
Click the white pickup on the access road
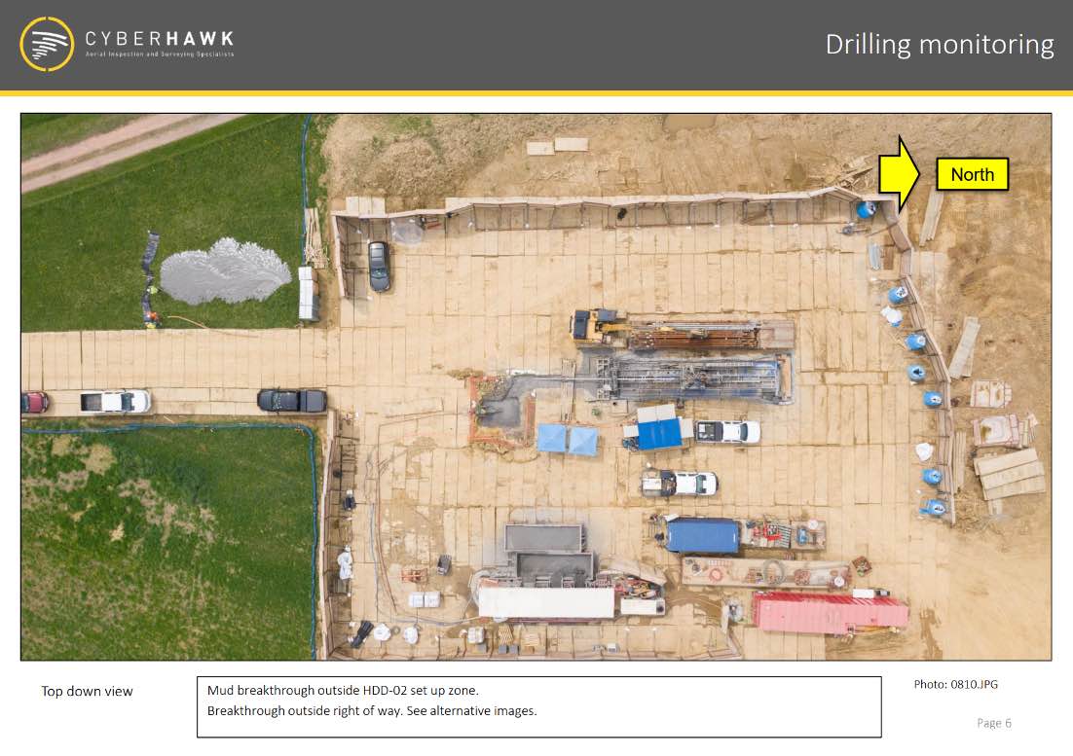click(x=115, y=401)
